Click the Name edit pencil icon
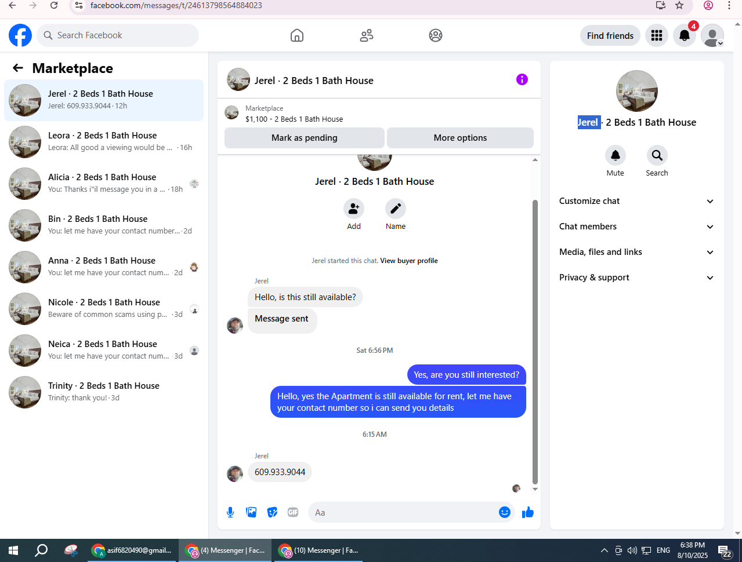 tap(396, 209)
